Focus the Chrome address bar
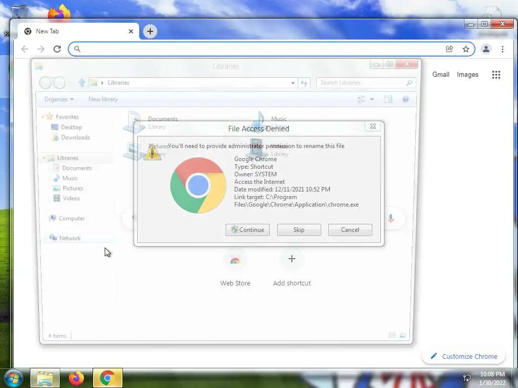518x388 pixels. point(261,49)
